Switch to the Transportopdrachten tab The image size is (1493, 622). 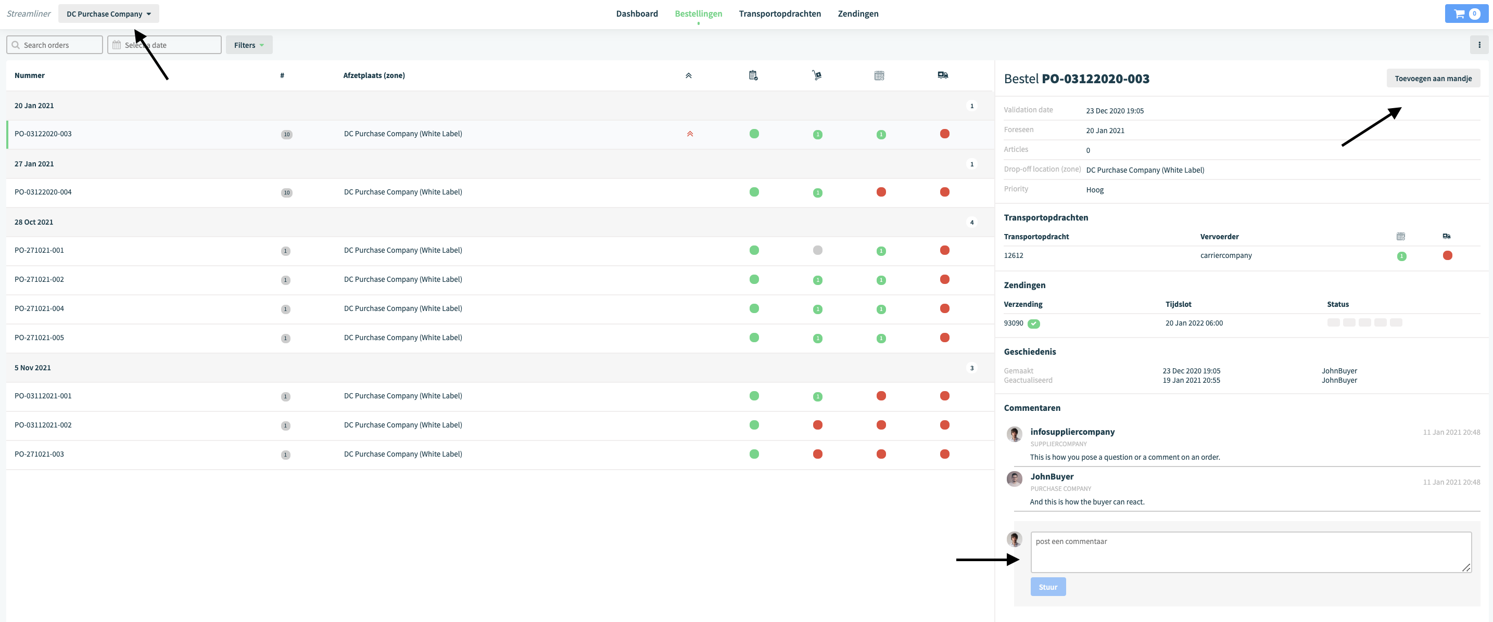point(779,14)
